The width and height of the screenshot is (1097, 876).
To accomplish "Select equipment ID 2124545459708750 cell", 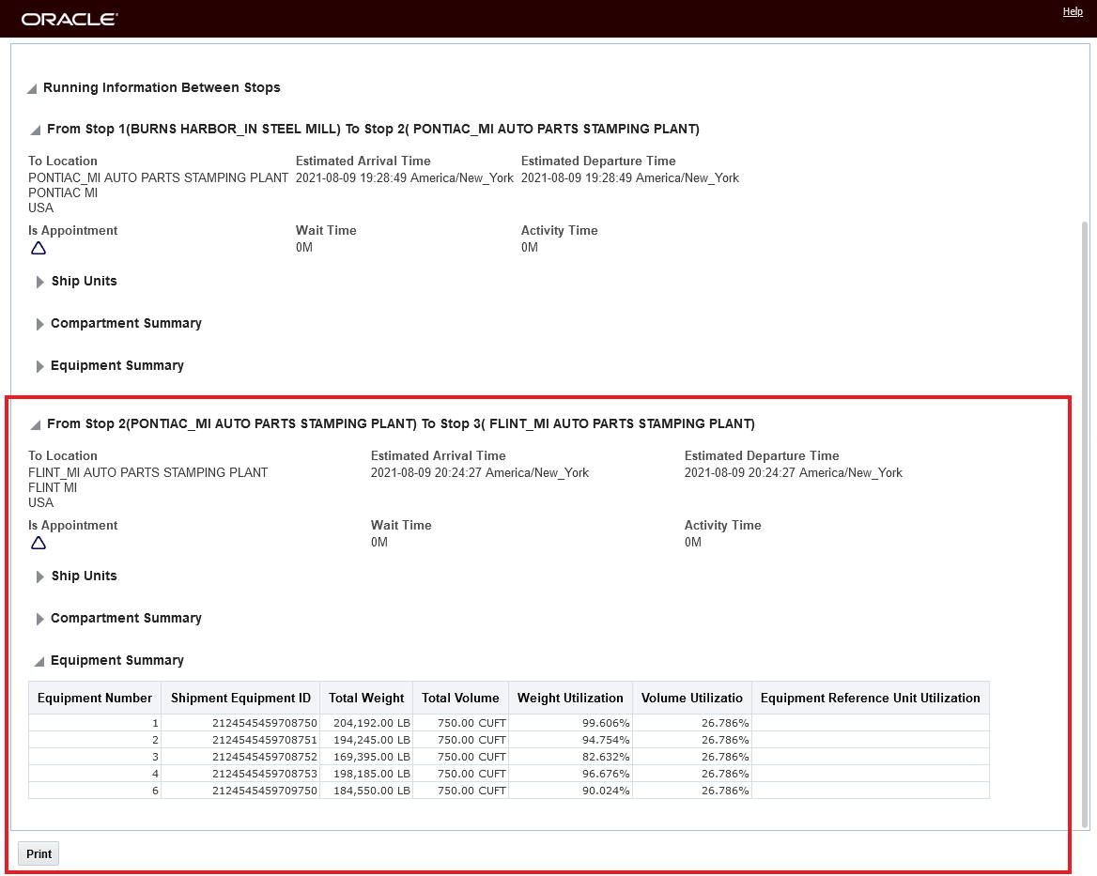I will (240, 723).
